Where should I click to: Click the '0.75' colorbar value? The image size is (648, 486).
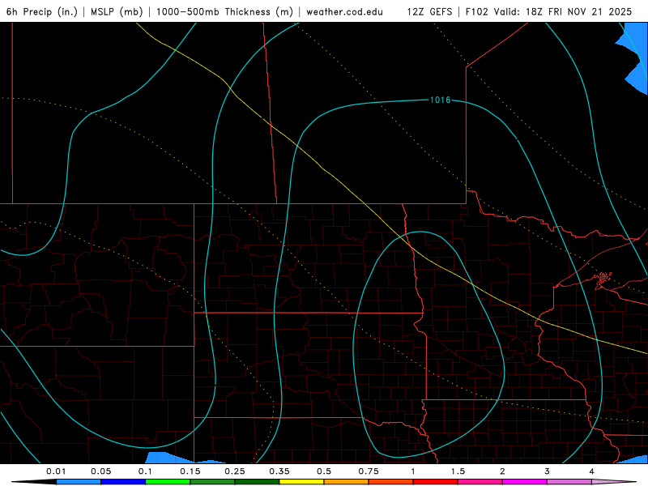[x=369, y=471]
